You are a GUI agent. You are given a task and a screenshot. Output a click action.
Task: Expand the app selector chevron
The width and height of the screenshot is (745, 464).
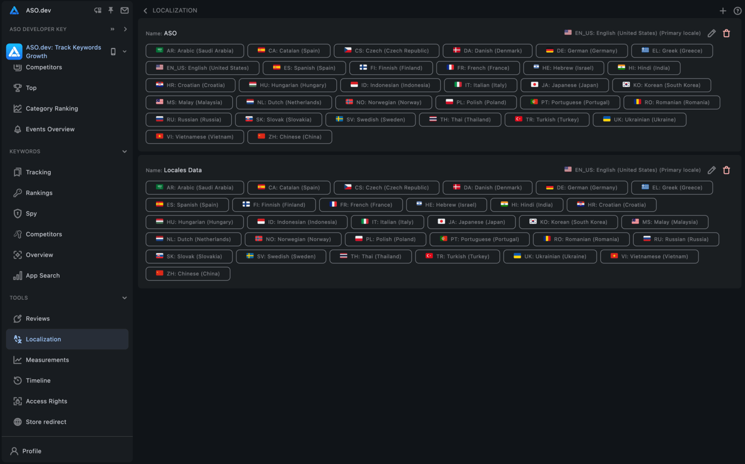125,52
